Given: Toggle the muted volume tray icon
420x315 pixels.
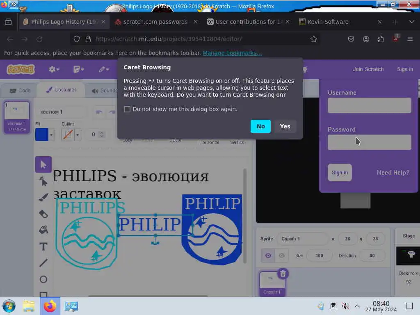Looking at the screenshot, I should [x=345, y=306].
